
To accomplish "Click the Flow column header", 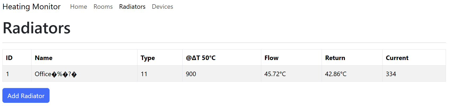I will point(271,58).
